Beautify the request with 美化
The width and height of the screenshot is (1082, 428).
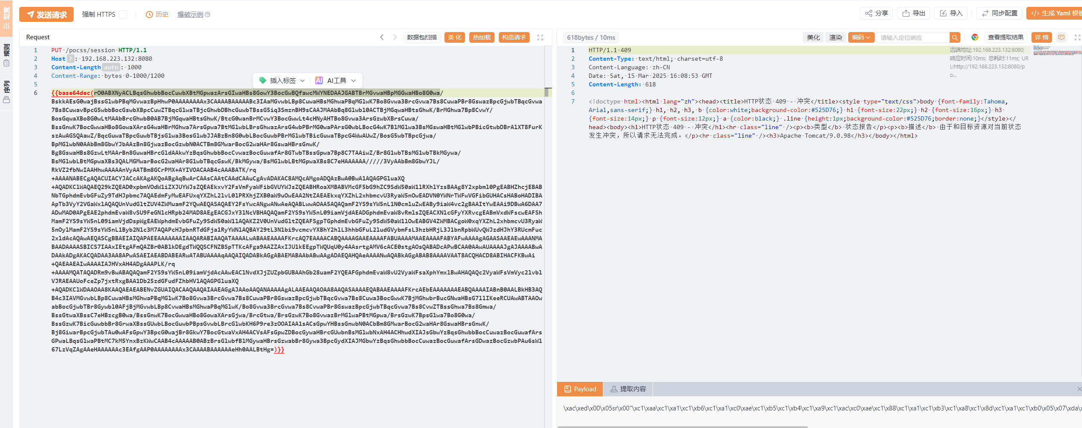point(455,38)
